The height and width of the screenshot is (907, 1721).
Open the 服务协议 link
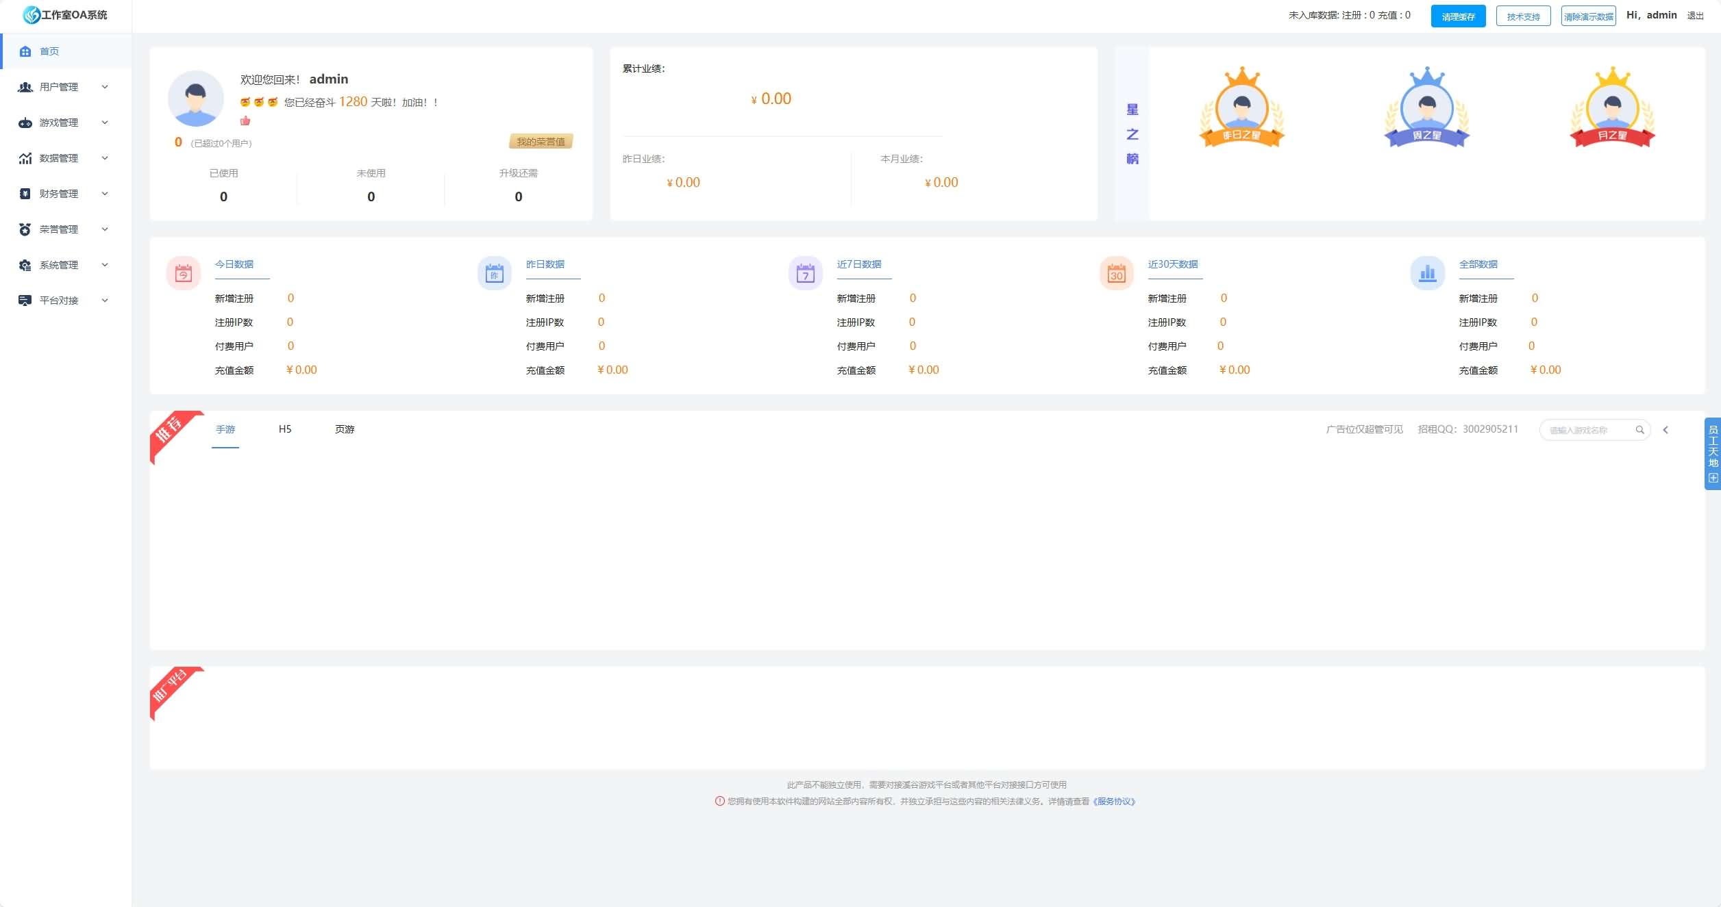click(1114, 802)
